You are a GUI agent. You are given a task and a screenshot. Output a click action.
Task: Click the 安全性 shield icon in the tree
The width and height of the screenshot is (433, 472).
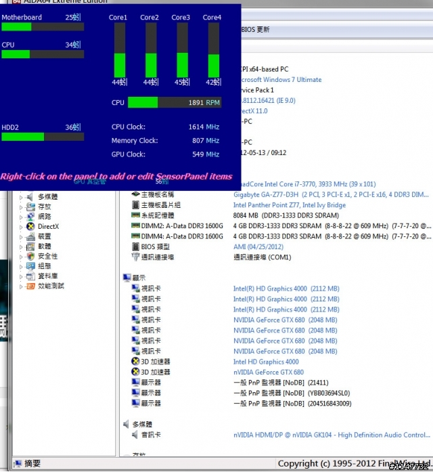click(30, 256)
